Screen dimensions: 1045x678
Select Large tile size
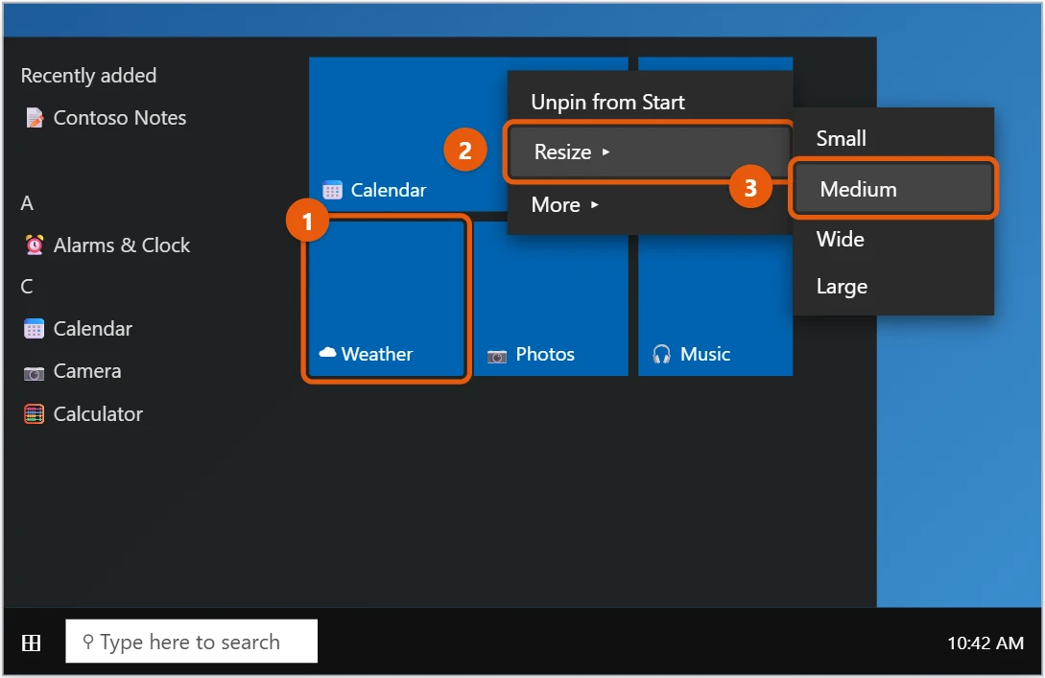(x=893, y=287)
